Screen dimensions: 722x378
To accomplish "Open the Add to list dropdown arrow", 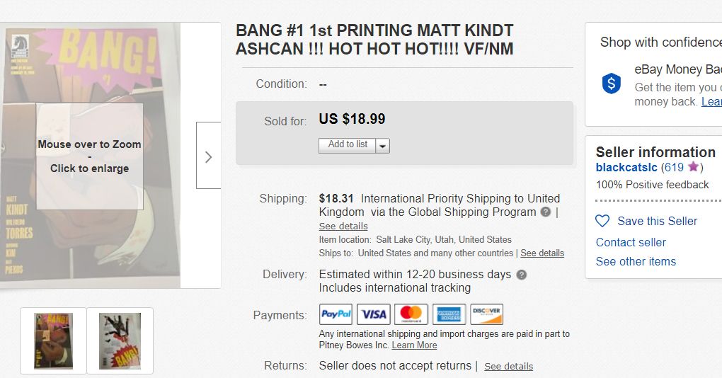I will (382, 145).
